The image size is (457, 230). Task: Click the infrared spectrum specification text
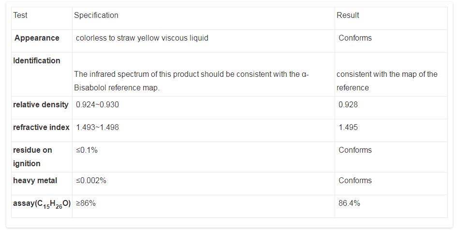point(191,81)
